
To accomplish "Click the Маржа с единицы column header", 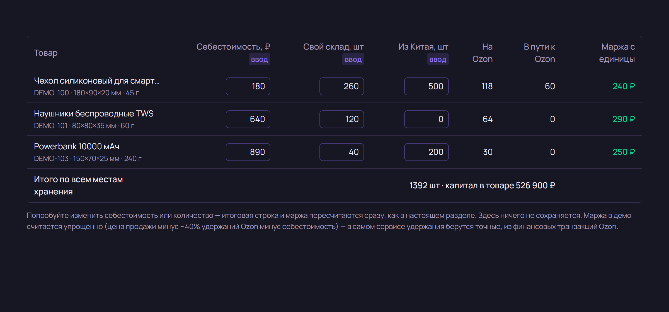I will click(x=617, y=53).
